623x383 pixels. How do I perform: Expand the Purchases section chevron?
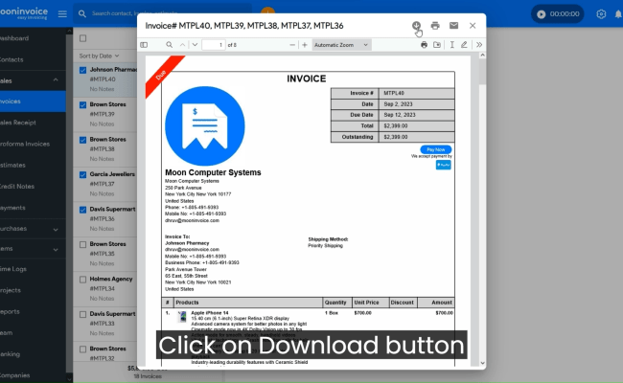(56, 230)
